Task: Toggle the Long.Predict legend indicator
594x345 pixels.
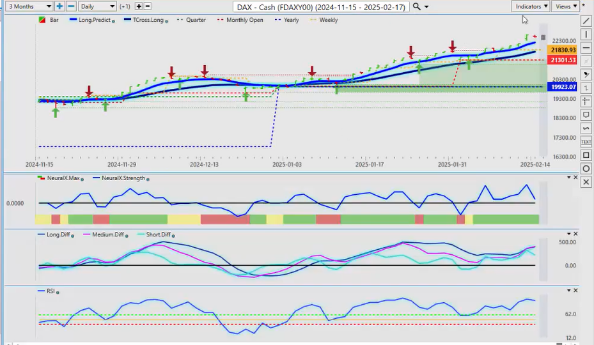Action: (93, 20)
